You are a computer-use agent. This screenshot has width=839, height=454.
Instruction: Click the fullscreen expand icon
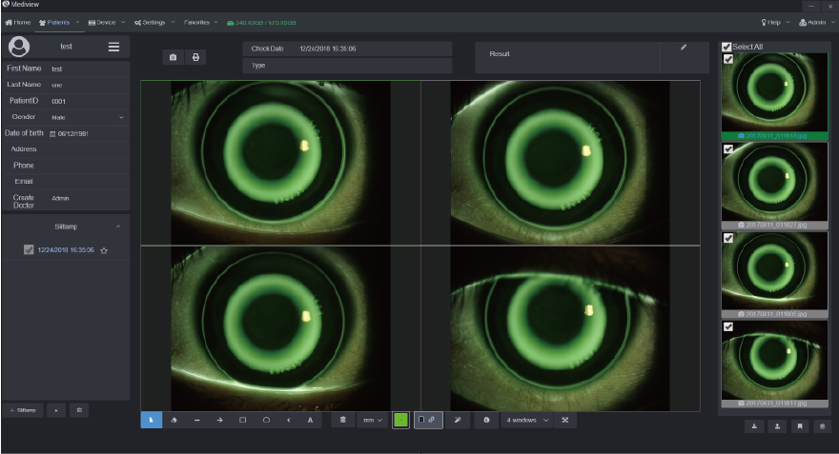point(565,420)
